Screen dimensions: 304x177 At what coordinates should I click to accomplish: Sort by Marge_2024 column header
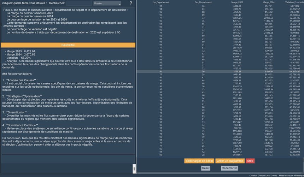[269, 2]
